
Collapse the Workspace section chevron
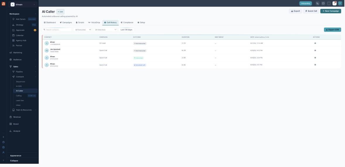[x=36, y=14]
